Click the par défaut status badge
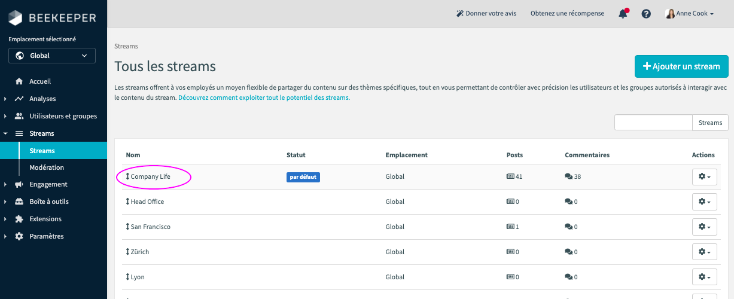 [303, 177]
